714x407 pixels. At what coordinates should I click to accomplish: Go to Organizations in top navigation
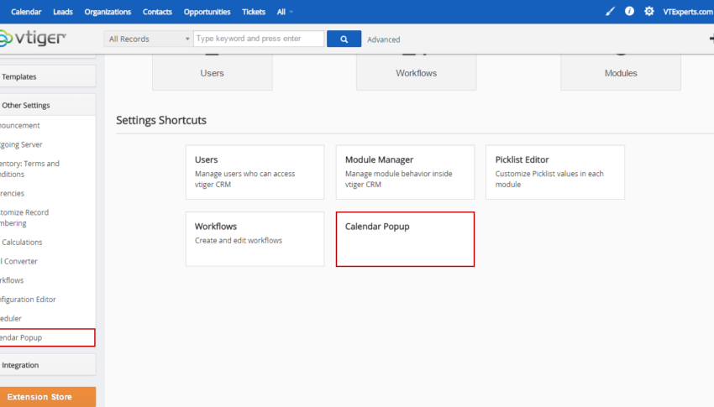(108, 12)
